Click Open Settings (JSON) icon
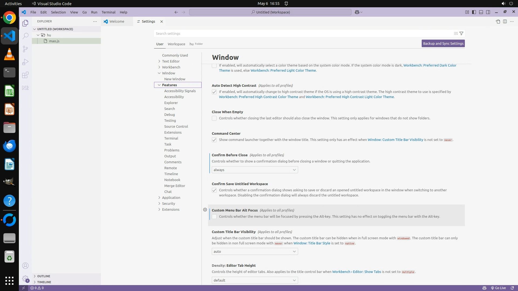This screenshot has width=518, height=291. coord(498,22)
